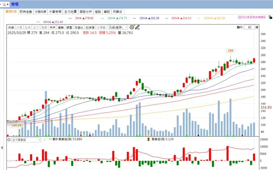Open chart settings gear icon
The width and height of the screenshot is (273, 170).
coord(132,27)
